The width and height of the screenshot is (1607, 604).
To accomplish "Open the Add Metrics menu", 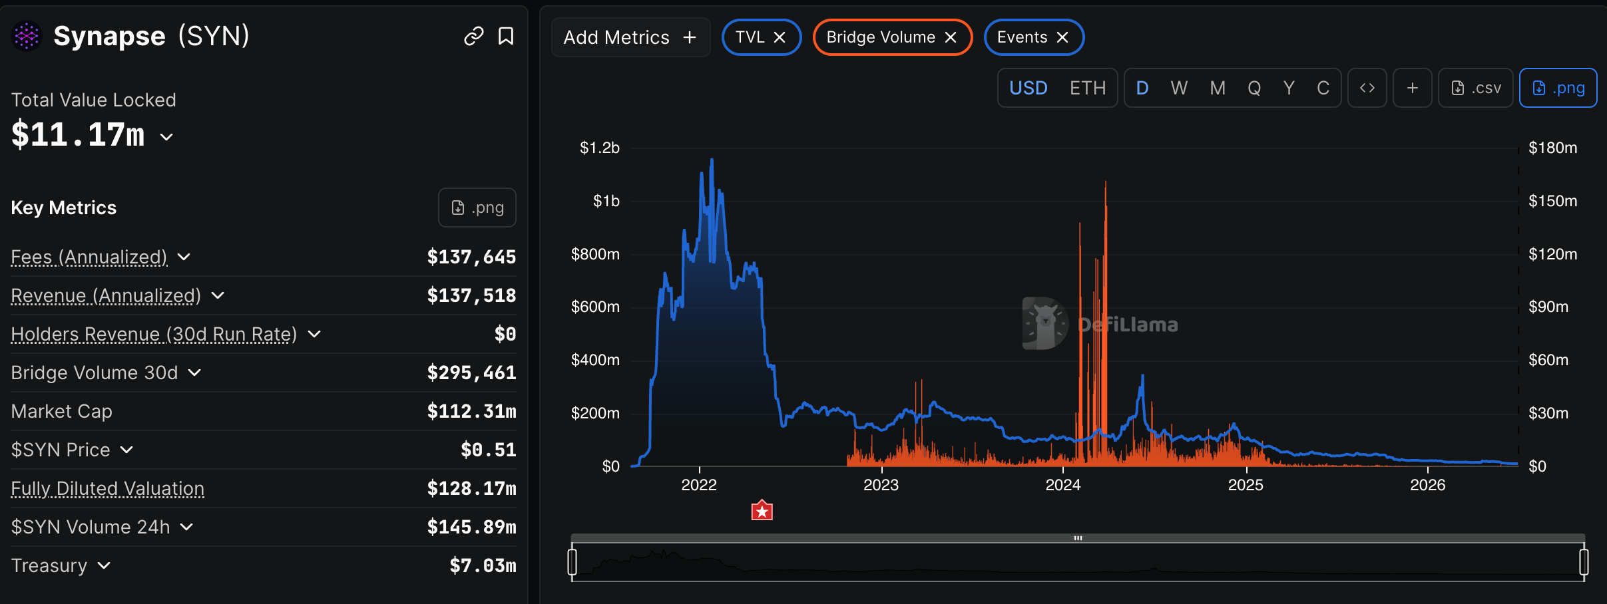I will point(630,37).
